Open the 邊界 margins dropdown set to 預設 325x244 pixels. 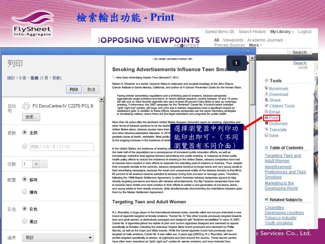[x=58, y=238]
